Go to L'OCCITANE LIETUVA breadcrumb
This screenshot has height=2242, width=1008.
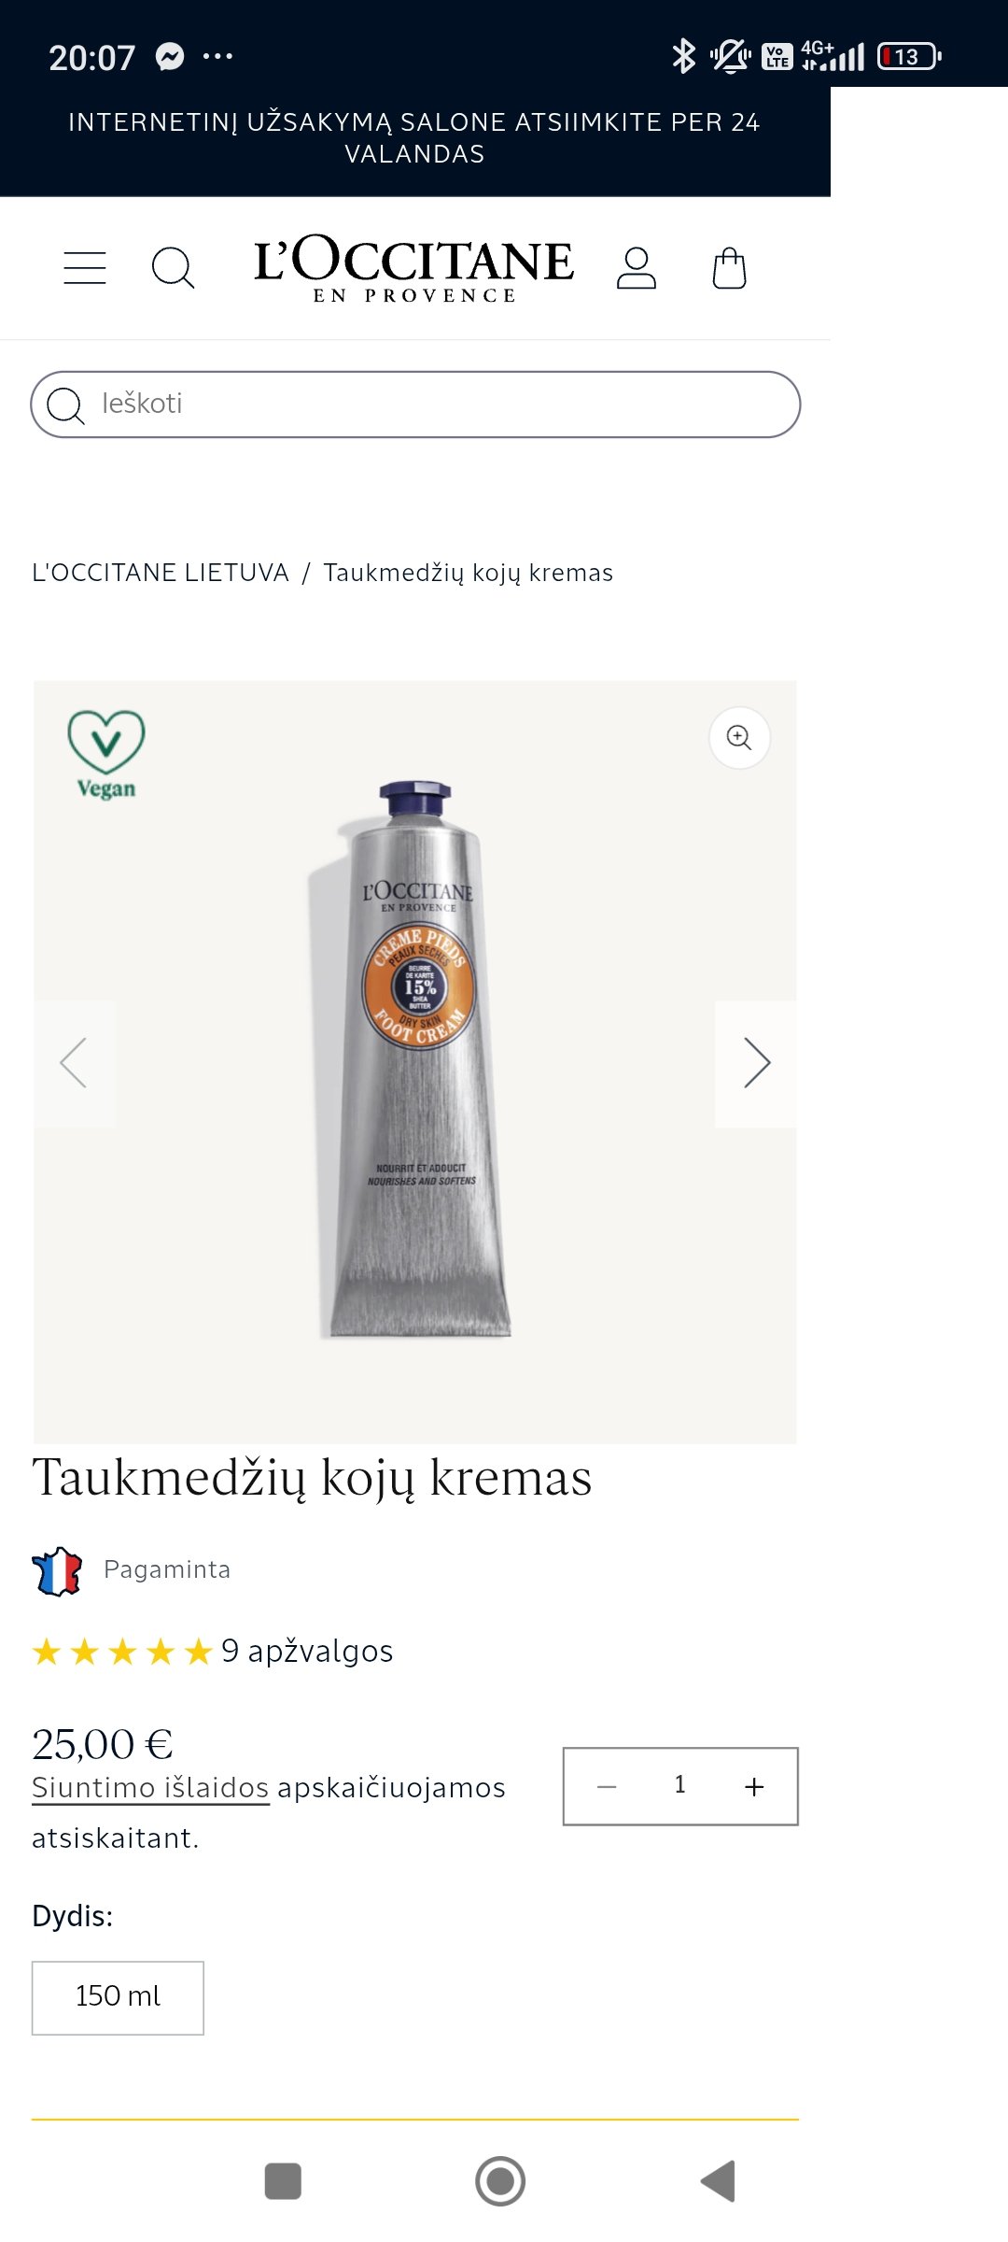pyautogui.click(x=161, y=573)
